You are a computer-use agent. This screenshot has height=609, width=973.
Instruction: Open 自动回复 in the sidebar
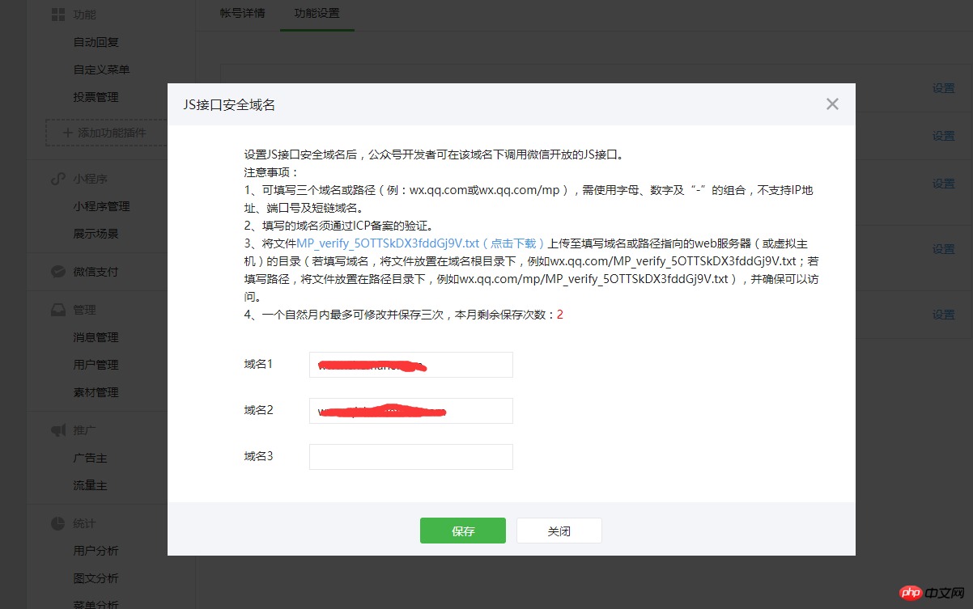point(96,42)
